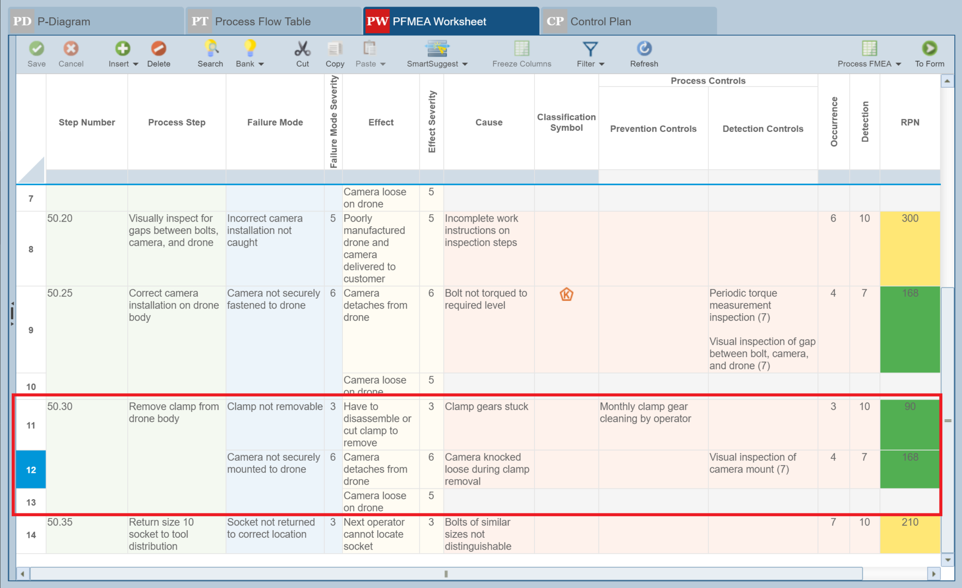This screenshot has height=588, width=962.
Task: Open the Process Flow Table tab
Action: (263, 21)
